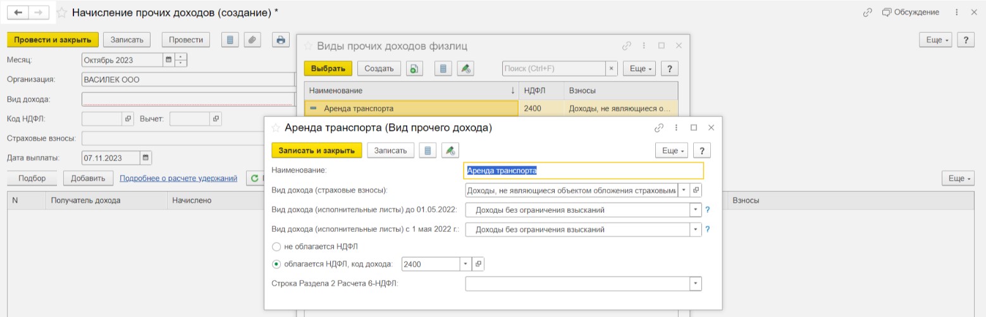
Task: Select the Аренда транспорта row in list
Action: tap(491, 109)
